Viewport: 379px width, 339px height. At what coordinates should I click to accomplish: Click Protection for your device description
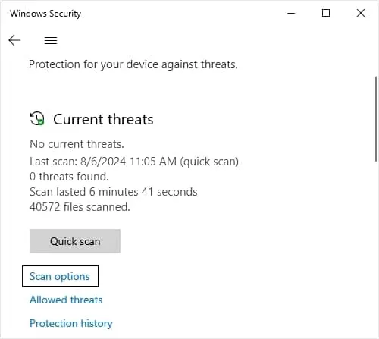click(x=133, y=64)
